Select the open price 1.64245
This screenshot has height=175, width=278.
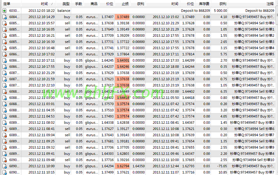pyautogui.click(x=108, y=60)
